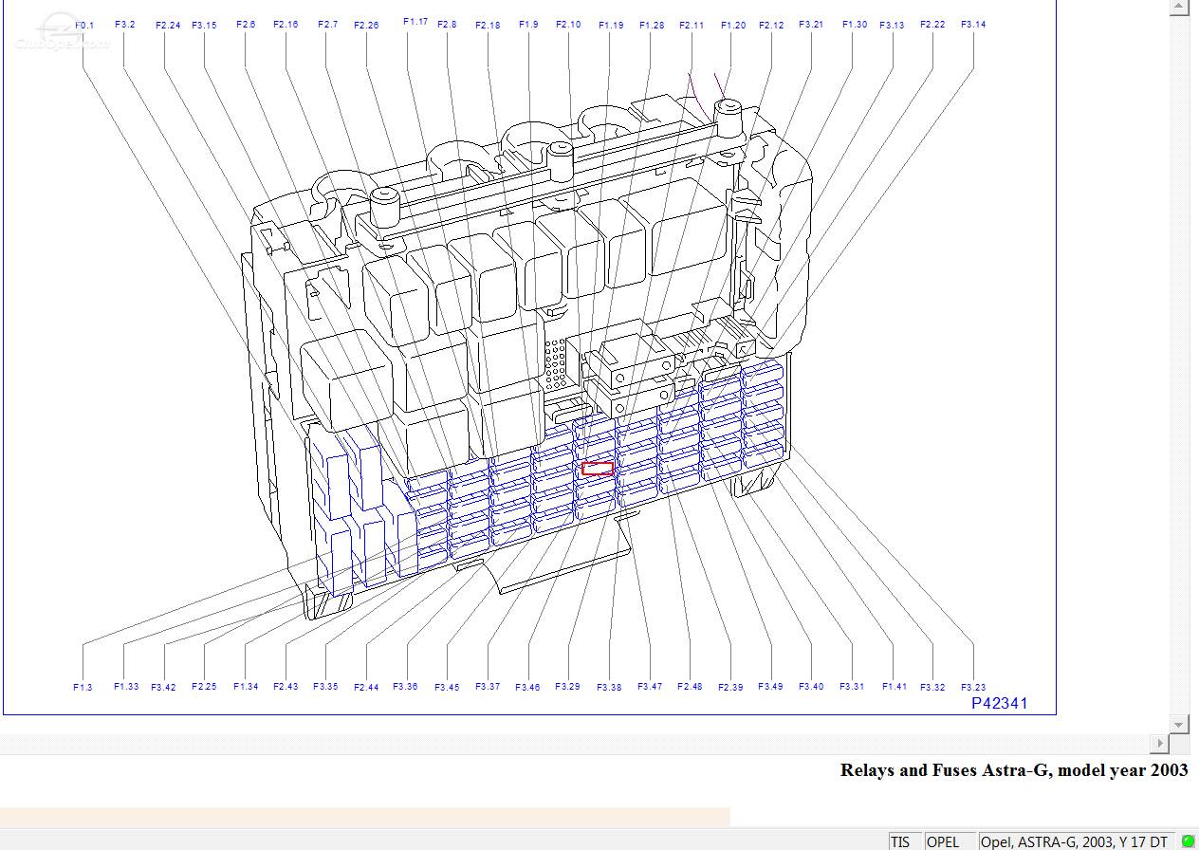Click the F2.16 fuse label
The height and width of the screenshot is (850, 1199).
(286, 25)
